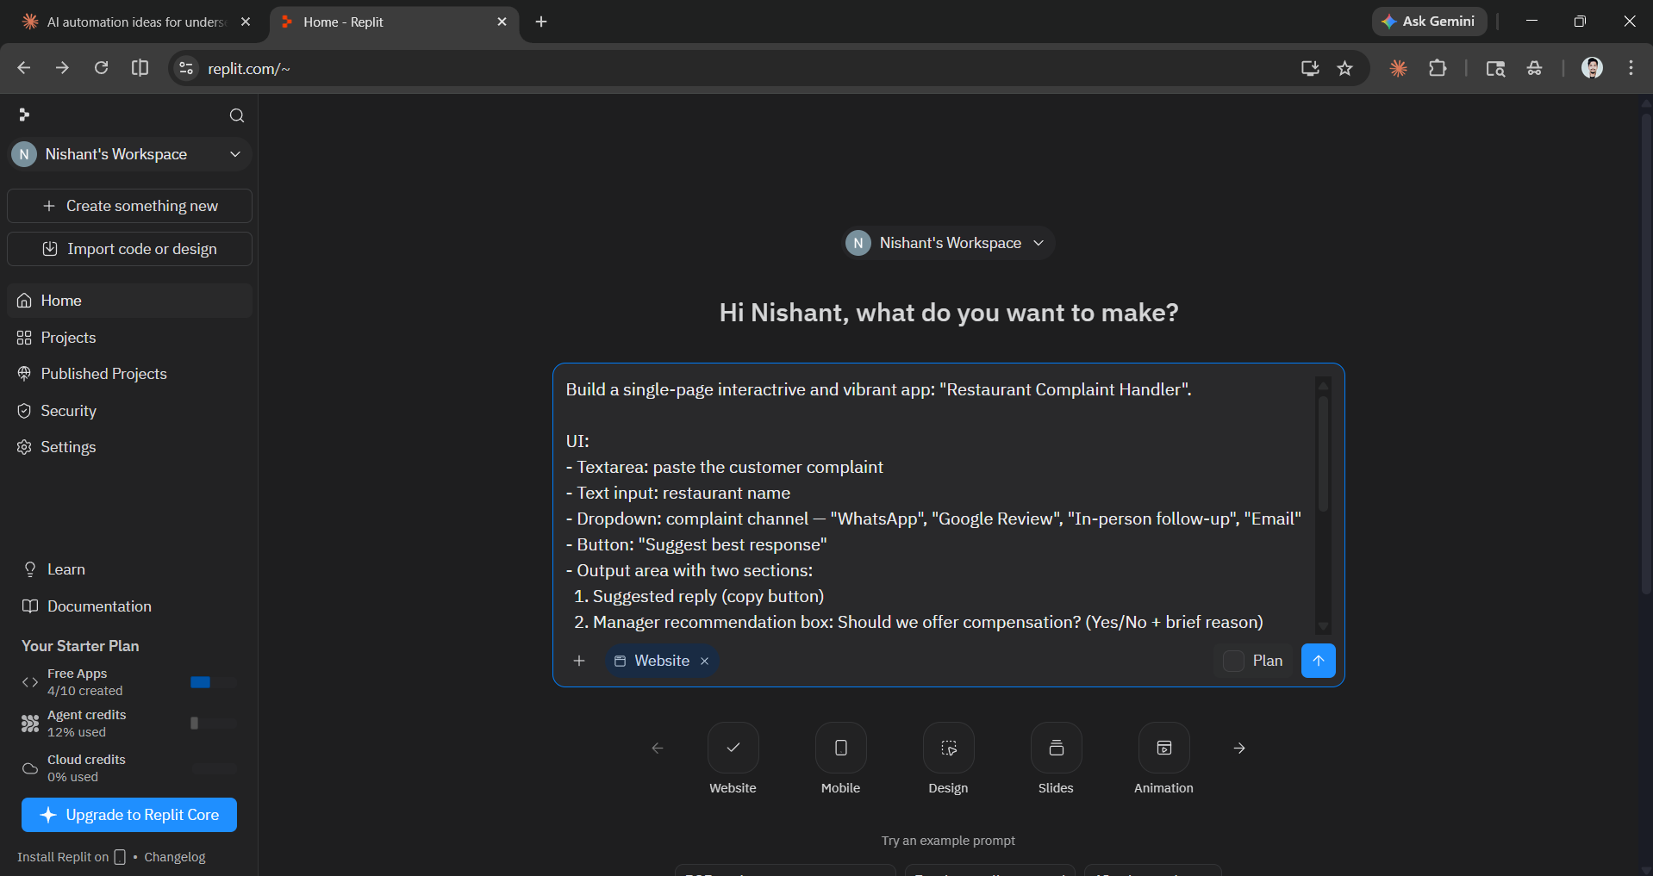Click the Ask Gemini button
1653x876 pixels.
[x=1428, y=22]
